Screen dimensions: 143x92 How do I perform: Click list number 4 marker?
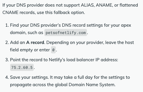pos(7,77)
